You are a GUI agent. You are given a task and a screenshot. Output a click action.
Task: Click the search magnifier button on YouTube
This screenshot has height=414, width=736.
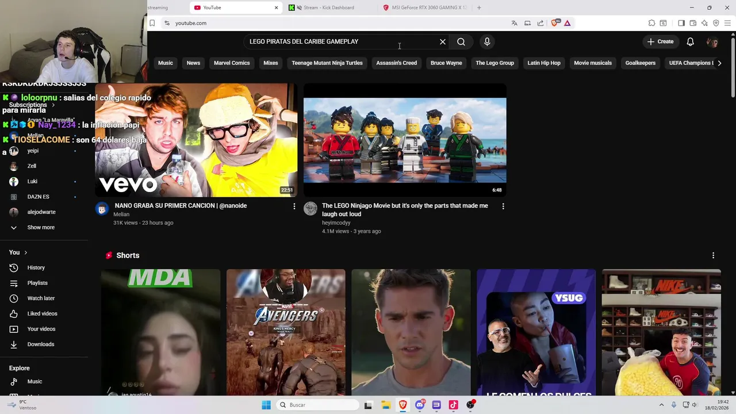tap(461, 41)
